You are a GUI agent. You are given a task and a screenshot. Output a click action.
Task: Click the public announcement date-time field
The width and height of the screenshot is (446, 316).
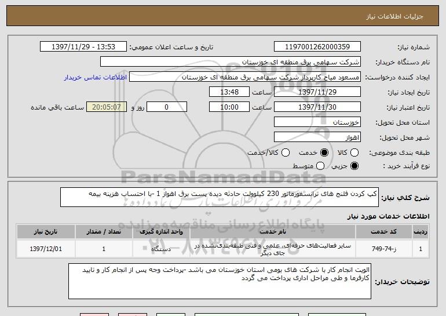coord(85,46)
